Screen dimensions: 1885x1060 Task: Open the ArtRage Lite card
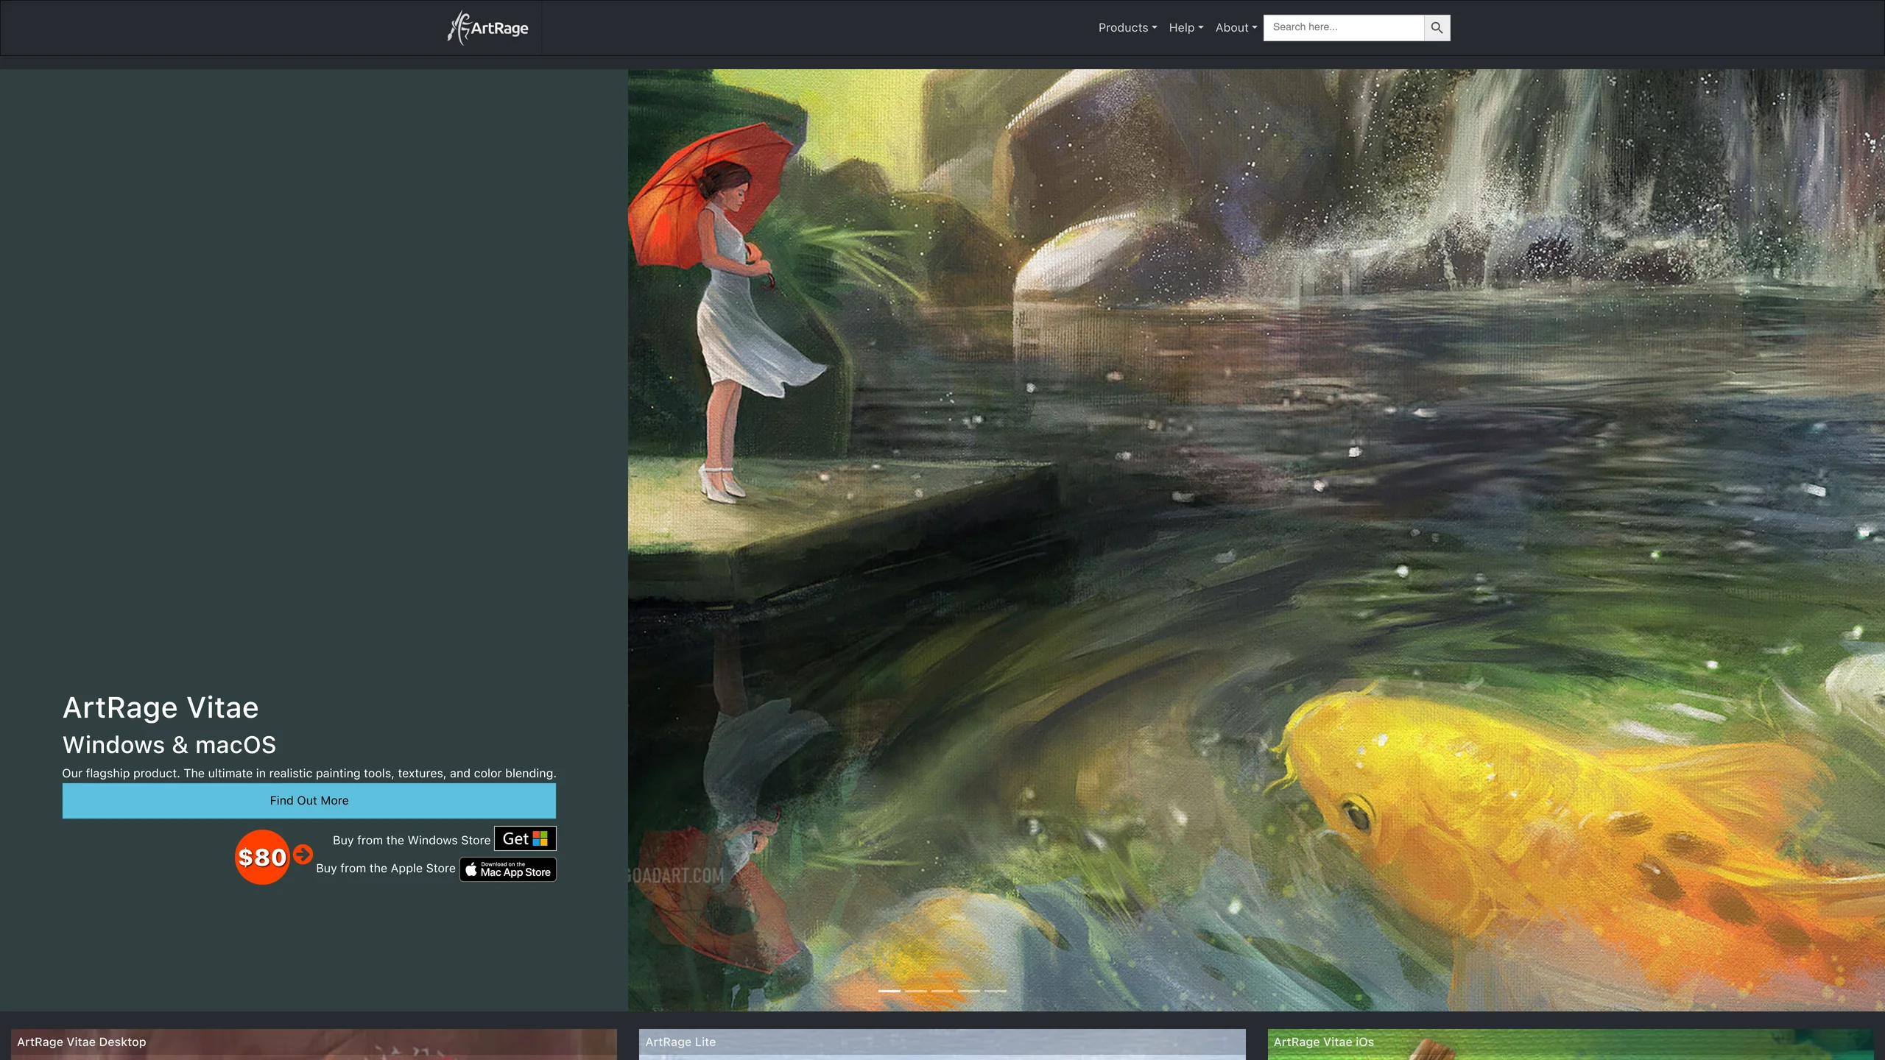942,1045
